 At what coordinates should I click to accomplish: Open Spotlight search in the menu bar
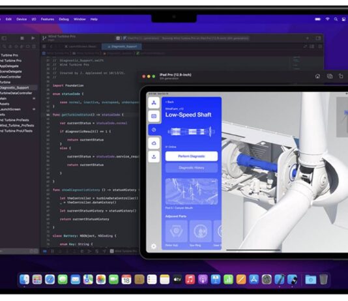(336, 20)
